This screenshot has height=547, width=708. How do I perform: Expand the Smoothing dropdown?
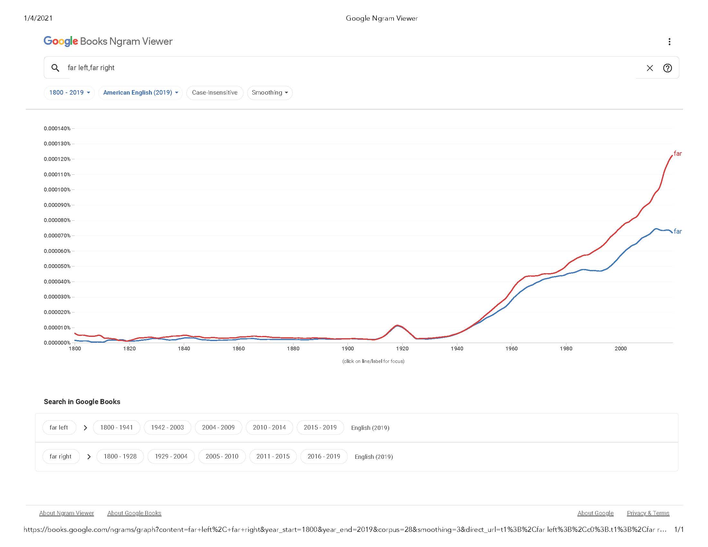click(269, 93)
